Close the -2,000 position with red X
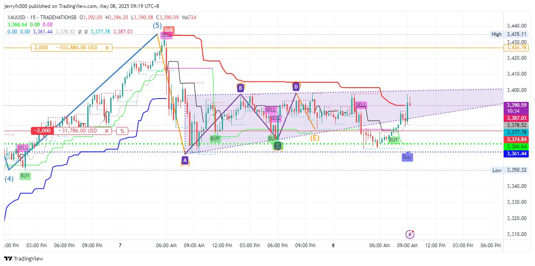535x266 pixels. pyautogui.click(x=107, y=131)
